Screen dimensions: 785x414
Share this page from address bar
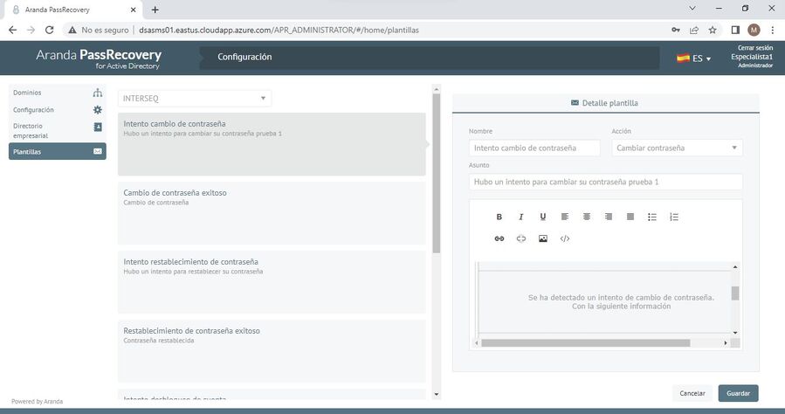(x=694, y=30)
